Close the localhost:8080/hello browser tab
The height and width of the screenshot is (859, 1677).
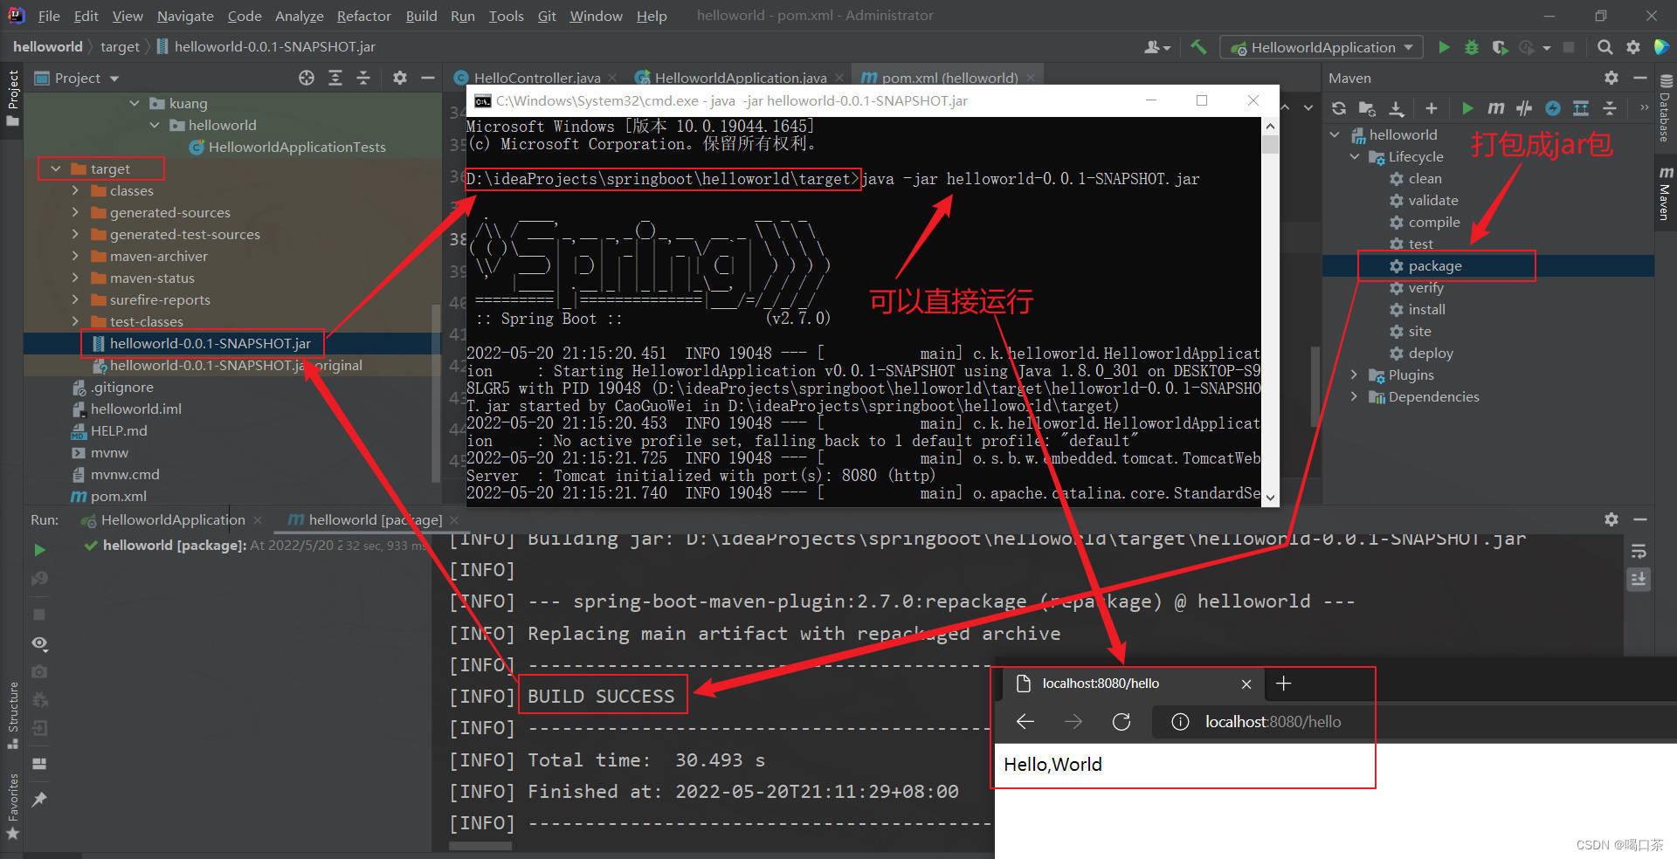(1246, 684)
